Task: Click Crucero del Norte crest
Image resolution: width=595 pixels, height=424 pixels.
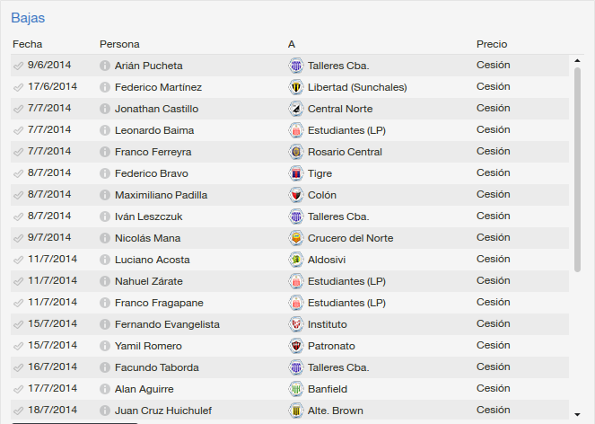Action: click(x=296, y=238)
